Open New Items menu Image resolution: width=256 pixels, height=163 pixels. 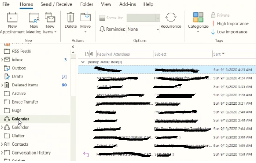click(50, 23)
